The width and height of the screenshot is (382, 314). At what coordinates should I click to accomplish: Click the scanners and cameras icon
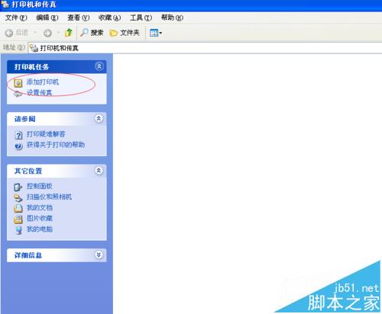tap(18, 197)
